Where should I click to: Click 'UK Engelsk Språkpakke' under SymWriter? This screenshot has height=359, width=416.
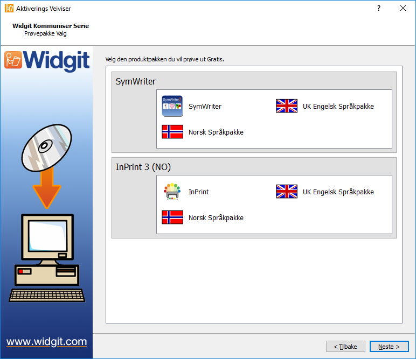[338, 106]
